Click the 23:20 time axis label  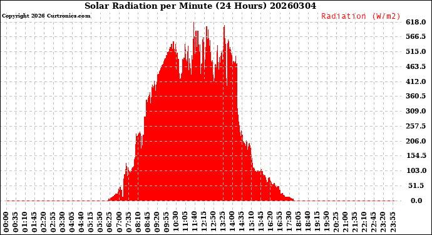point(383,222)
